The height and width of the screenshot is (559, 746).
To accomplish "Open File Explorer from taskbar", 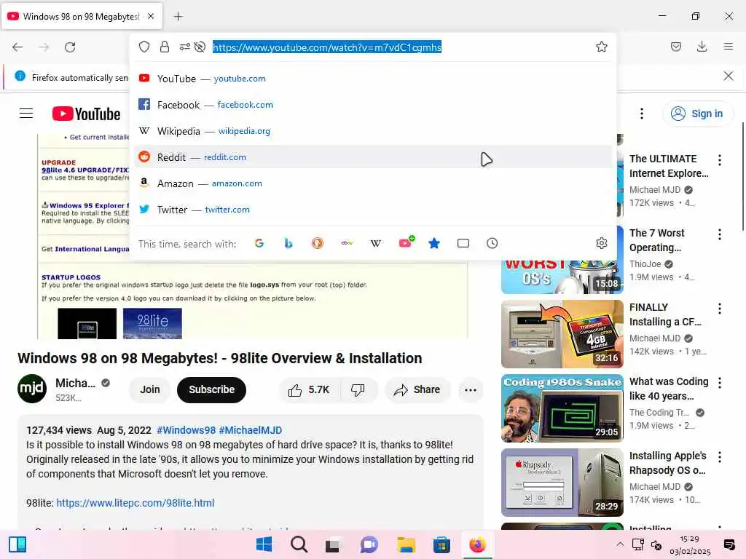I will pyautogui.click(x=407, y=544).
